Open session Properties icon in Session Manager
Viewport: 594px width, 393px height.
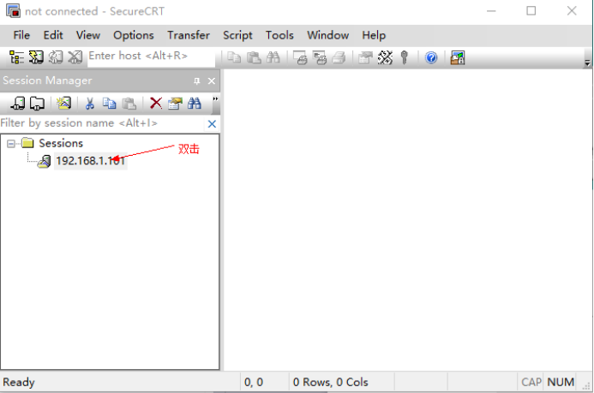(x=175, y=103)
